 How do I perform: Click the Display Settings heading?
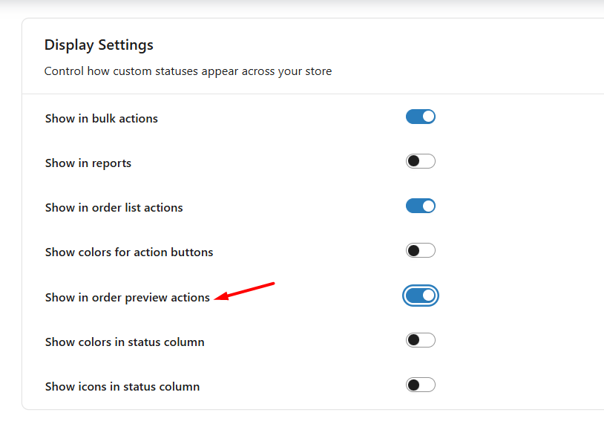99,45
